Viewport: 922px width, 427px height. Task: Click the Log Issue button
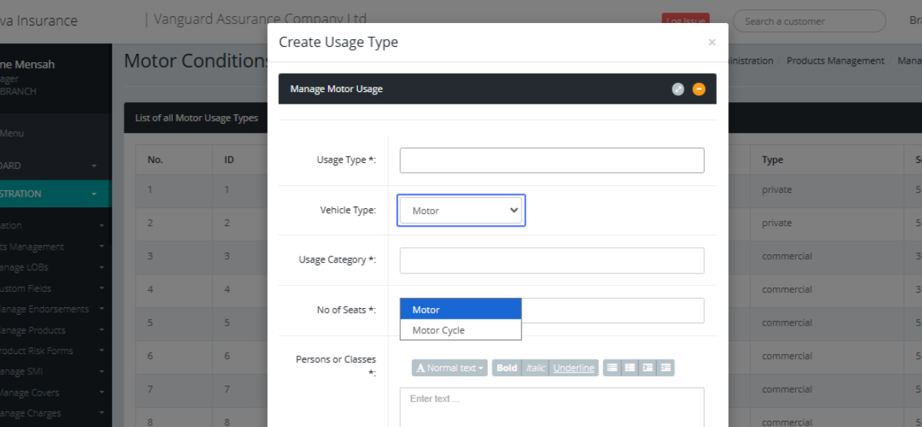[685, 21]
